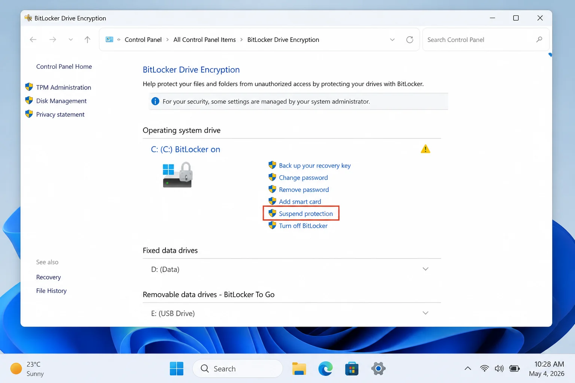575x383 pixels.
Task: Open the Windows Start menu
Action: [176, 369]
